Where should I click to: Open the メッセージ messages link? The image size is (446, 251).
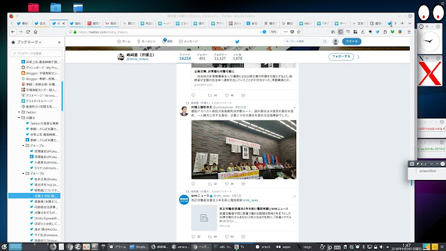188,41
